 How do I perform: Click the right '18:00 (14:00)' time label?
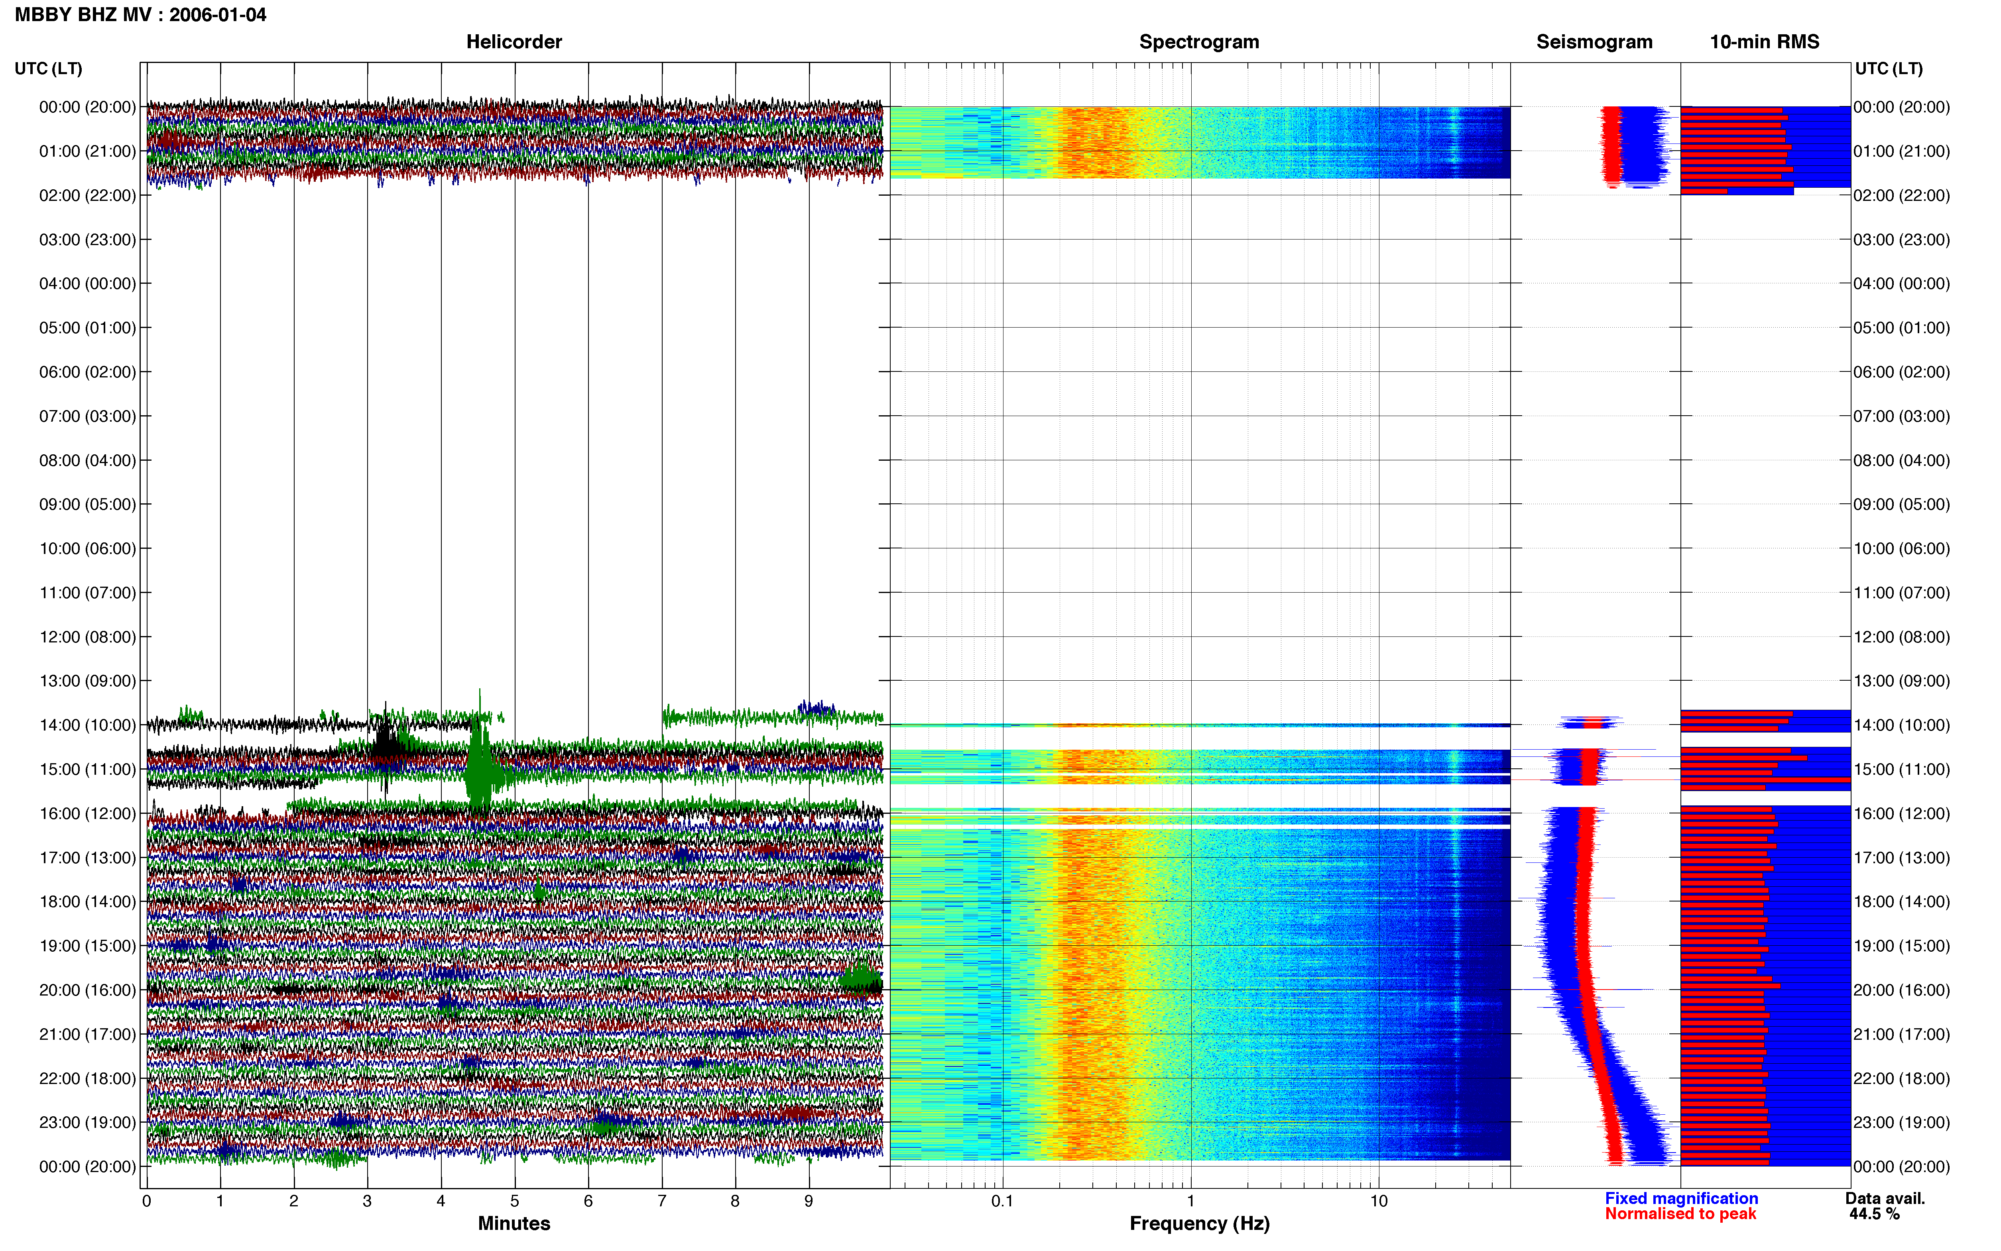point(1902,902)
